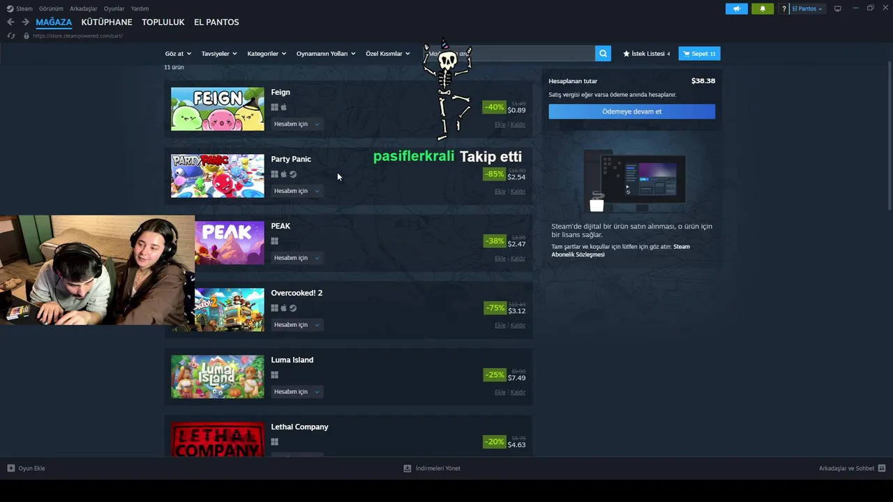Click the downloads manager icon
Image resolution: width=893 pixels, height=502 pixels.
407,469
